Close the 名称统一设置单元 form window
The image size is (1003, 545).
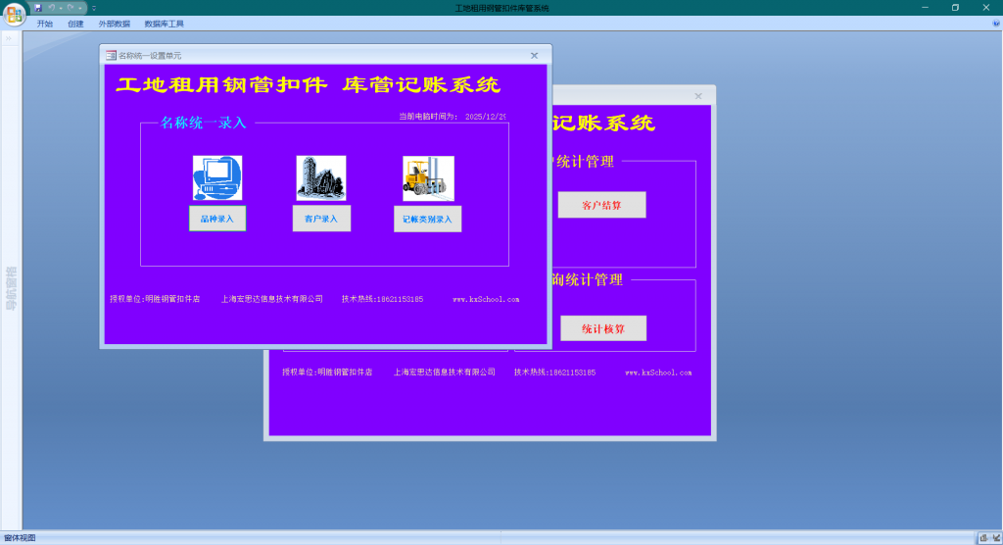click(534, 56)
